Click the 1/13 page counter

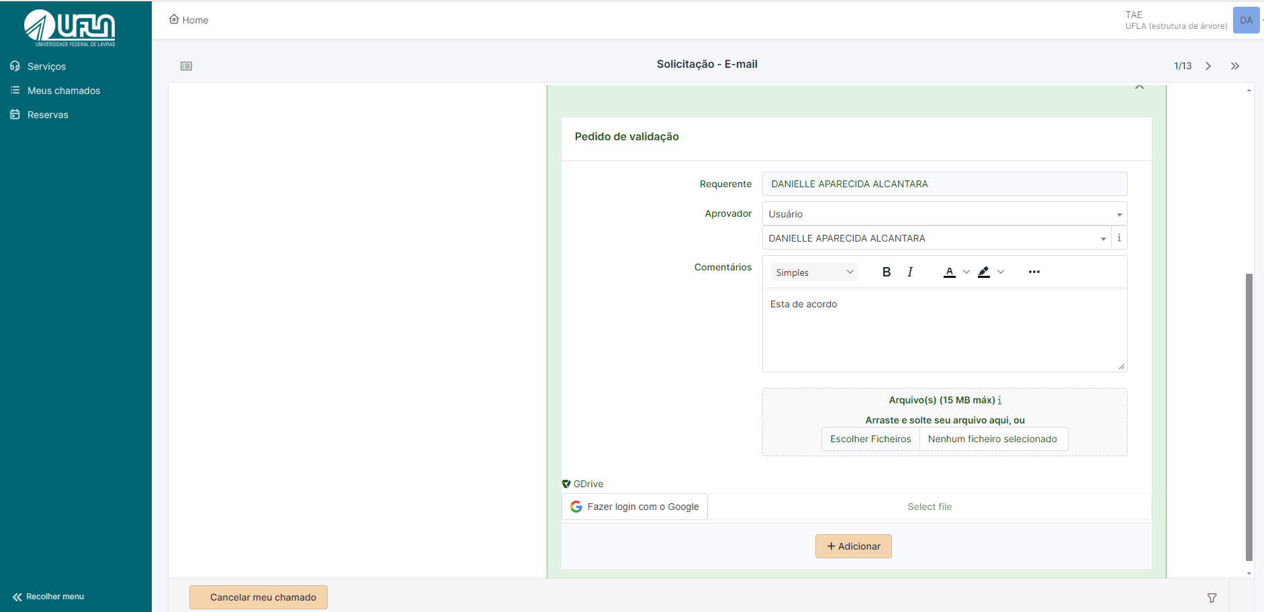[x=1183, y=66]
